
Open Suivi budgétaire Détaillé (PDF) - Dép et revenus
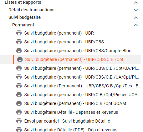[x=71, y=130]
